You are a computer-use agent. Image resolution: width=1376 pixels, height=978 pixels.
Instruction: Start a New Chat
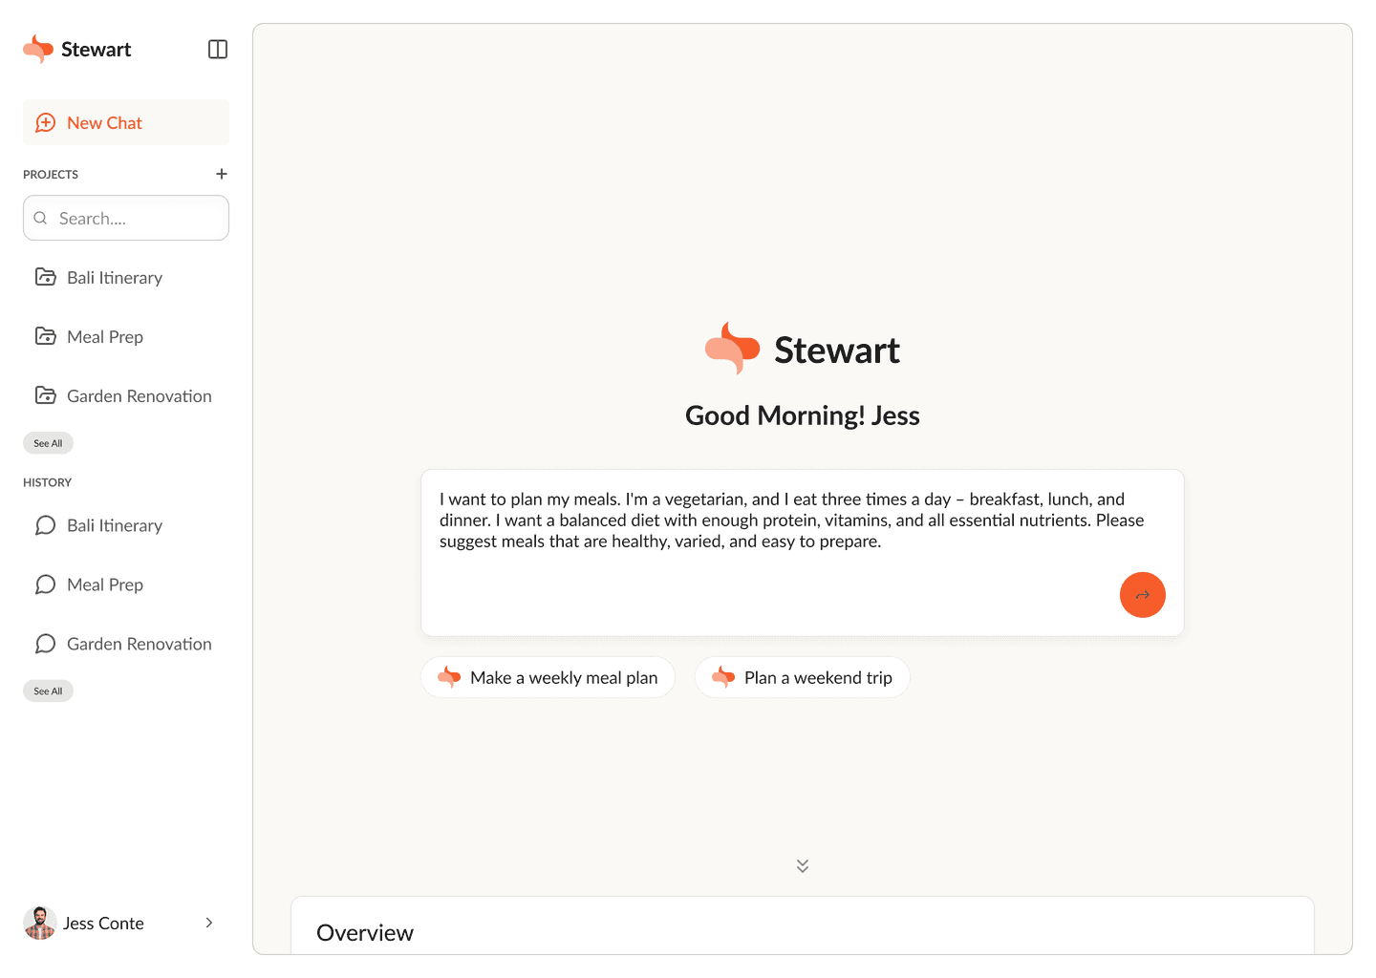click(126, 122)
